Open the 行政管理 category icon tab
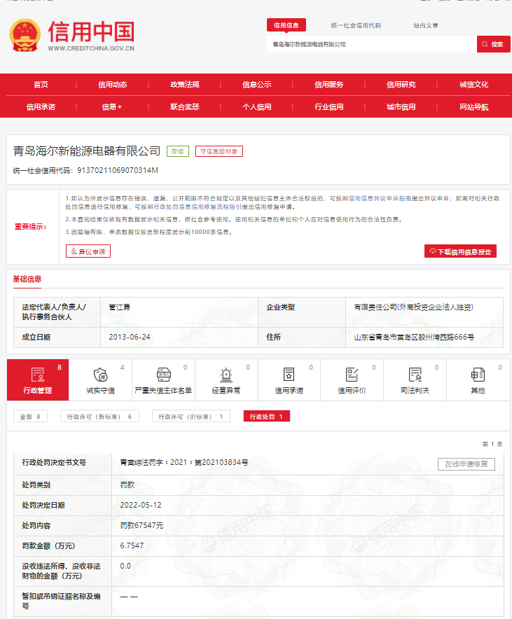This screenshot has width=512, height=619. [38, 380]
